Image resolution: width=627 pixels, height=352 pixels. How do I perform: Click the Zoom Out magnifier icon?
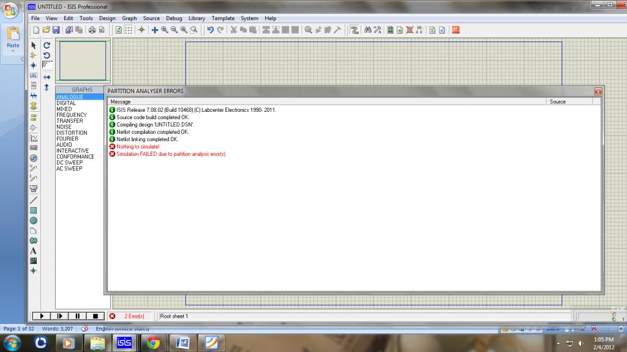[x=174, y=30]
